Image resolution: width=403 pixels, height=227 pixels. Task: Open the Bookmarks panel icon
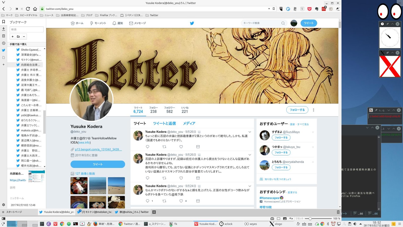(4, 22)
